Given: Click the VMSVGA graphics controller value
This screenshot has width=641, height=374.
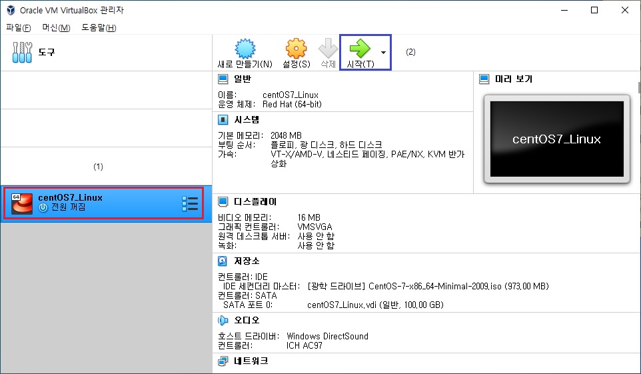Looking at the screenshot, I should pos(315,227).
